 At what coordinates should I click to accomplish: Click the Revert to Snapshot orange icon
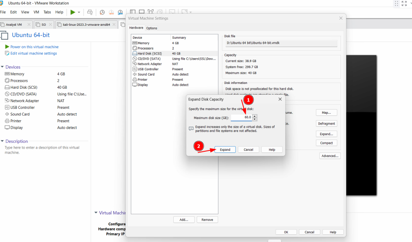111,12
